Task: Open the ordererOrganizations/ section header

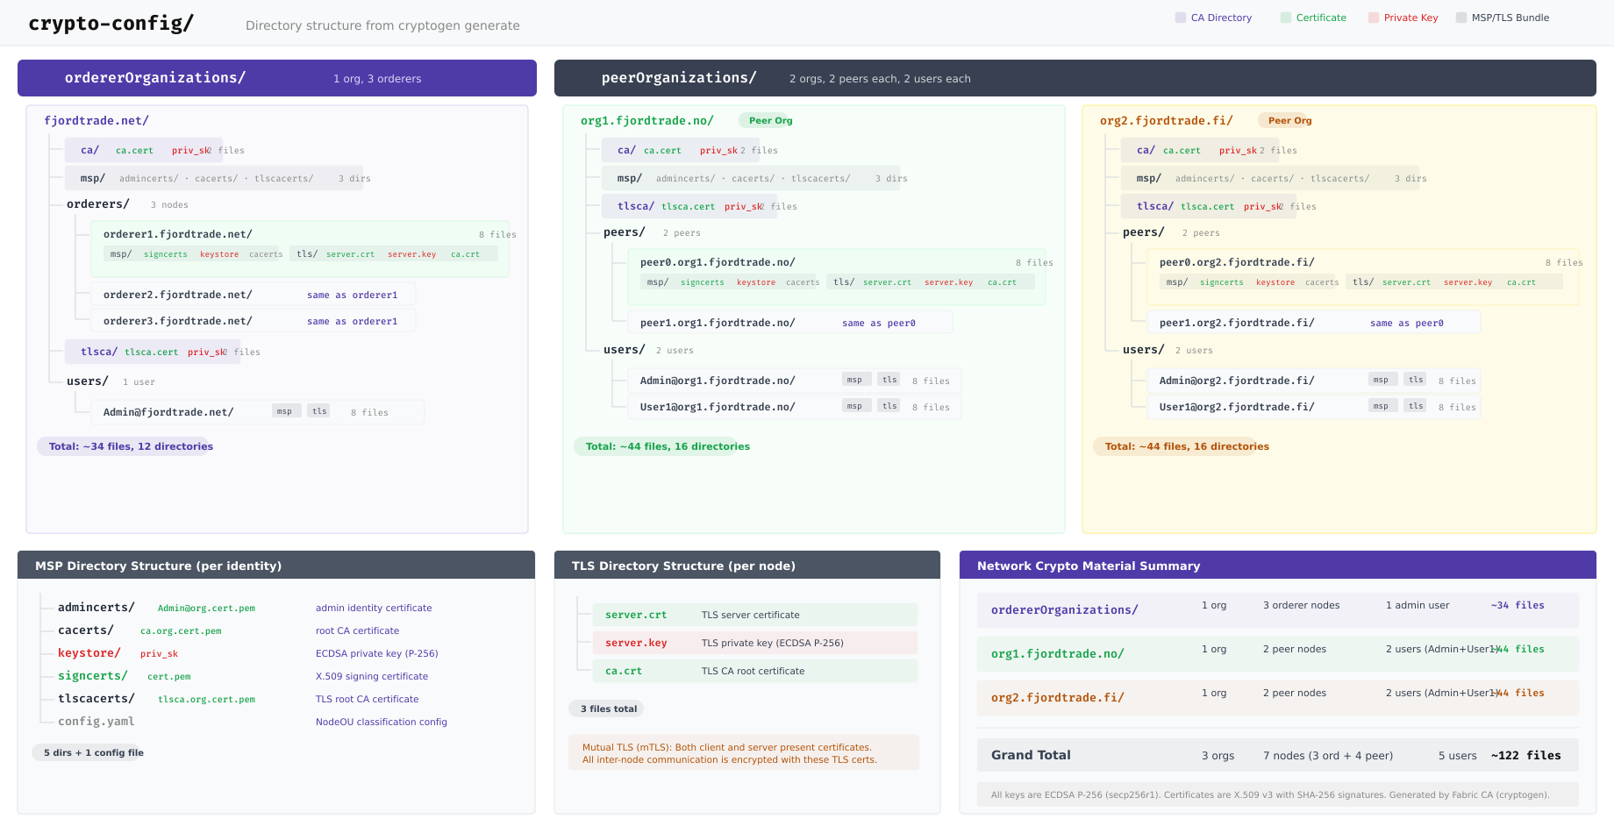Action: point(155,78)
